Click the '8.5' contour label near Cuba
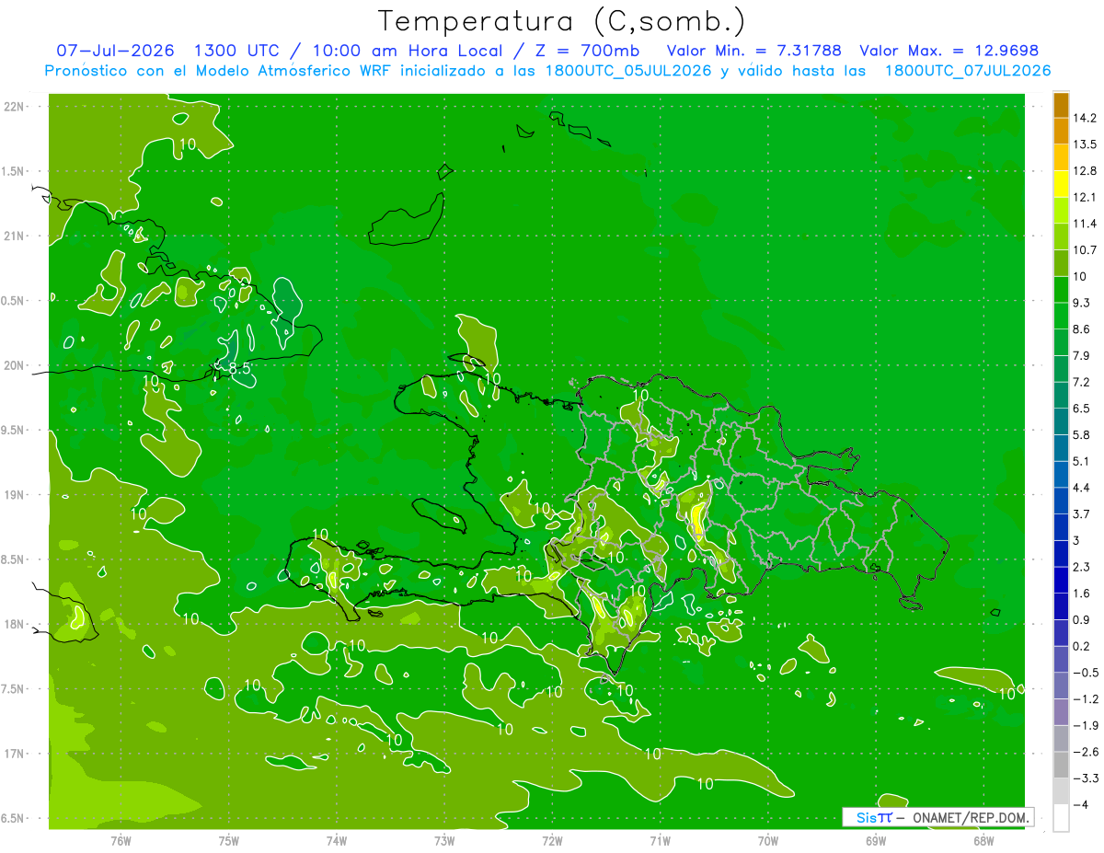The image size is (1104, 853). 239,369
